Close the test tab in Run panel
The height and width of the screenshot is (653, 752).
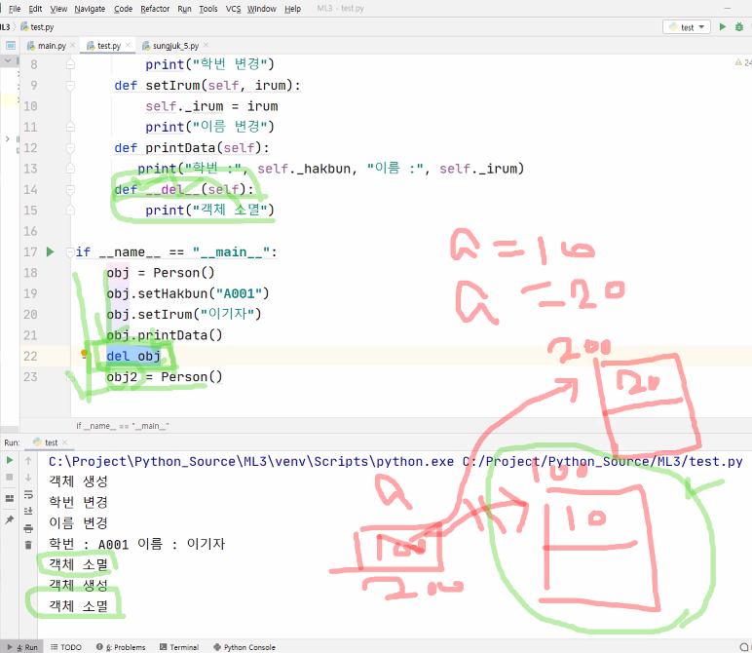pyautogui.click(x=64, y=442)
